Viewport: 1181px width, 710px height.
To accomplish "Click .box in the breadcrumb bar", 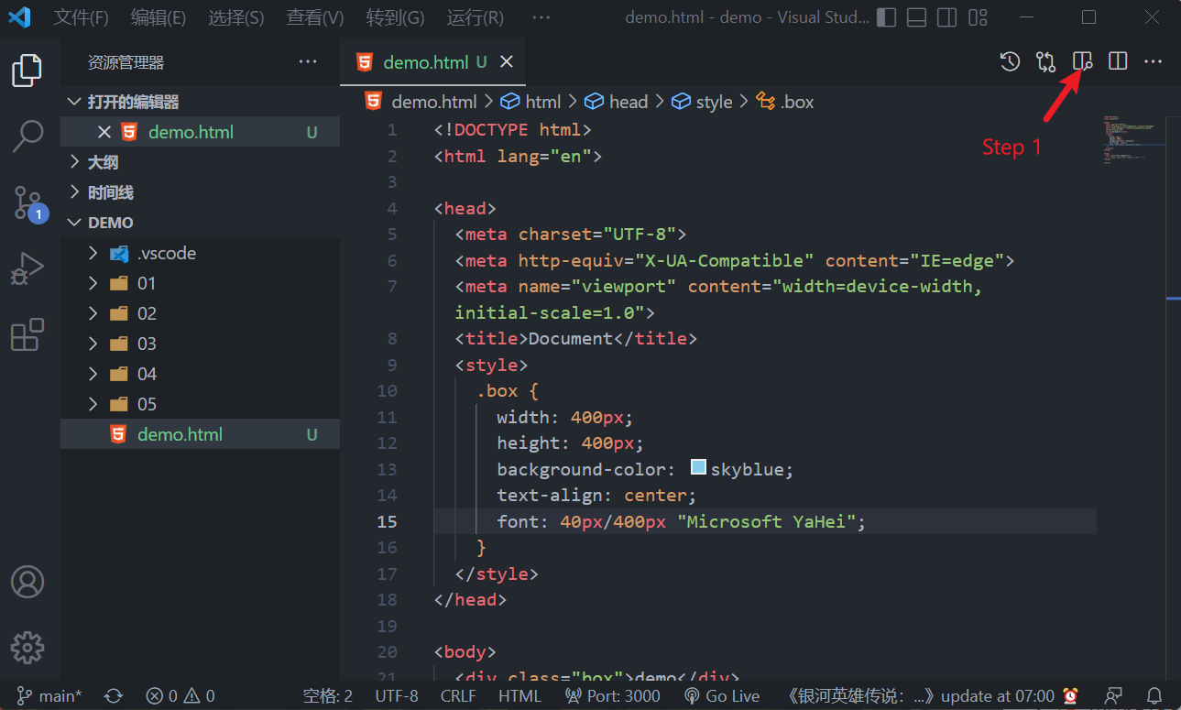I will coord(795,101).
